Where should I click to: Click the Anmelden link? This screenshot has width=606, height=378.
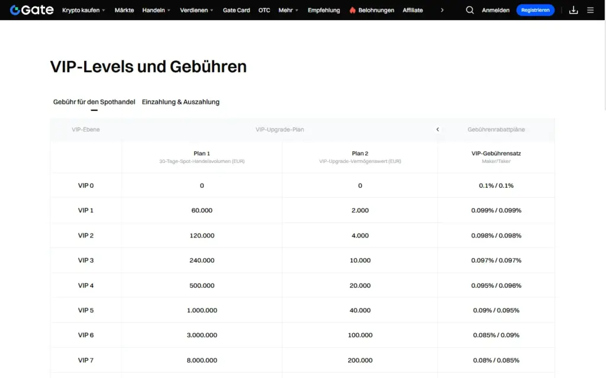(495, 10)
